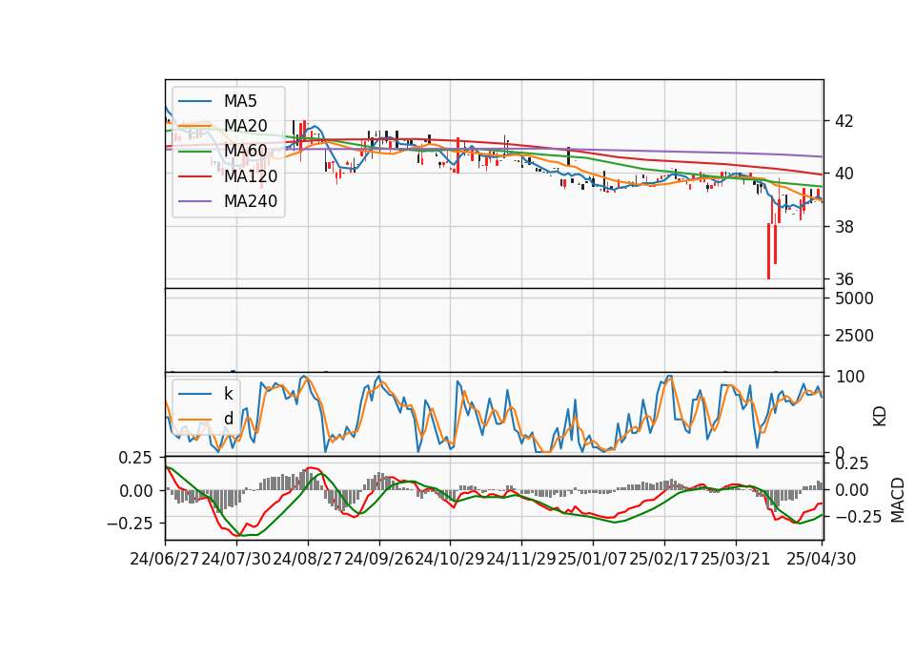Click the 24/07/30 date axis label

click(236, 560)
